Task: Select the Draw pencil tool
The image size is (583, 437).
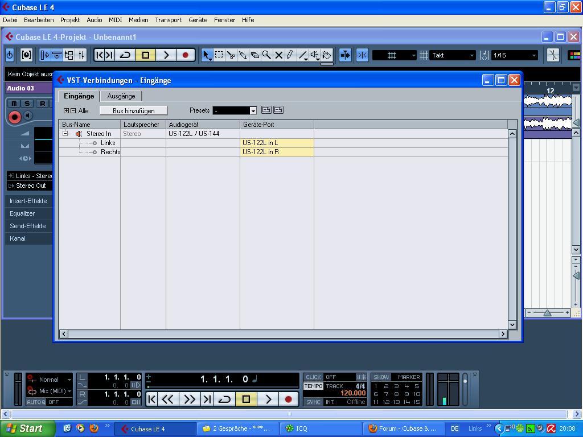Action: coord(290,55)
